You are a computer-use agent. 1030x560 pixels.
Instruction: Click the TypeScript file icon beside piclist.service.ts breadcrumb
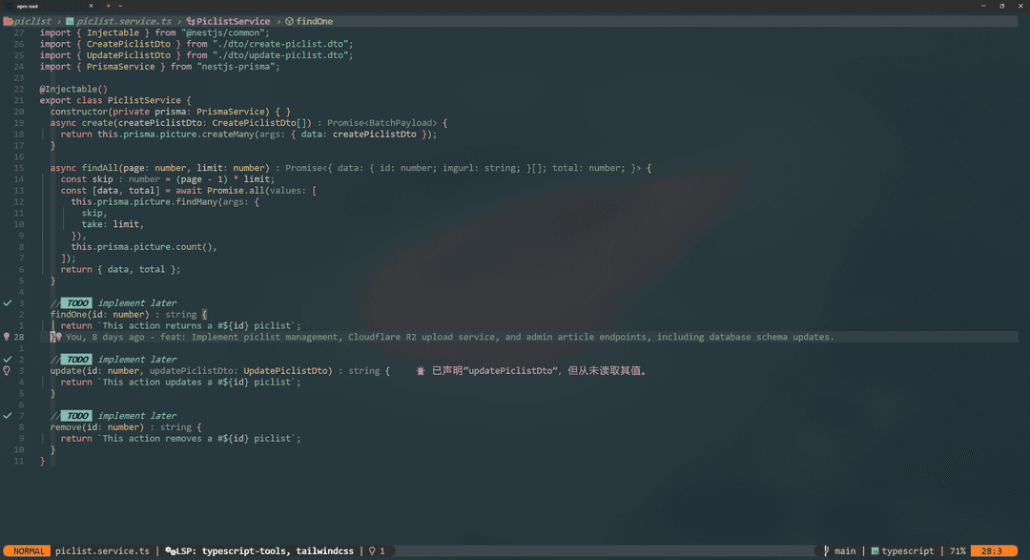point(70,21)
